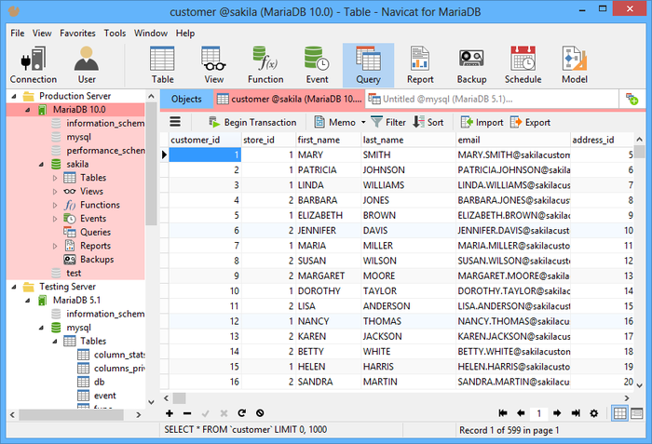This screenshot has width=652, height=444.
Task: Click the cell containing ANDERSON
Action: pos(408,306)
